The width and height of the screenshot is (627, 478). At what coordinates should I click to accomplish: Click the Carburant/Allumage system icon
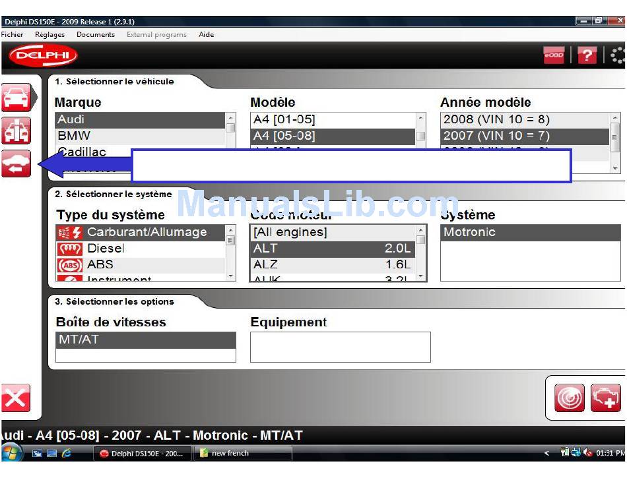69,233
